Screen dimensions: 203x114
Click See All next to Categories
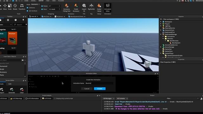click(13, 29)
